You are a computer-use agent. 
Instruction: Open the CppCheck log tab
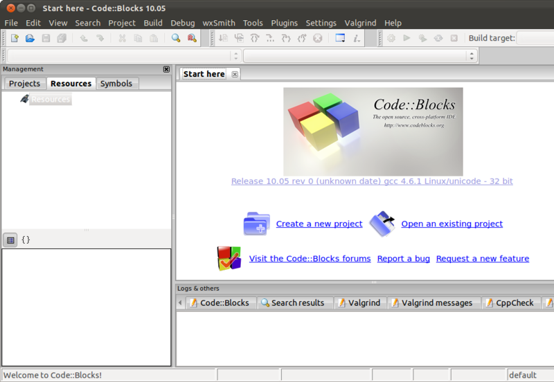tap(511, 303)
